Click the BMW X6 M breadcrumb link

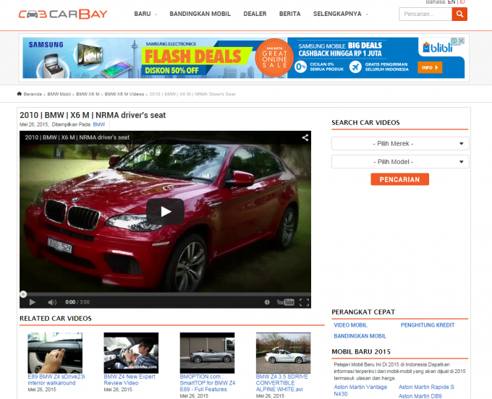pyautogui.click(x=88, y=94)
